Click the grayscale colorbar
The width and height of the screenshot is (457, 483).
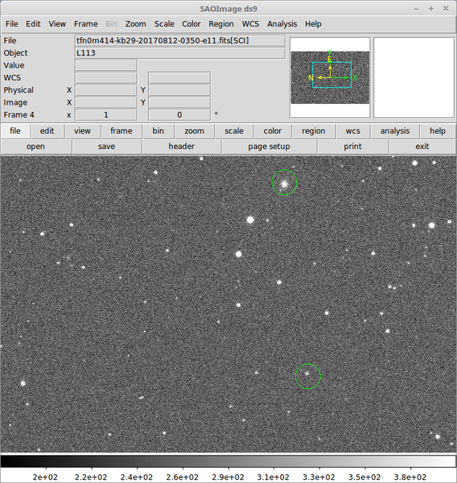point(228,461)
